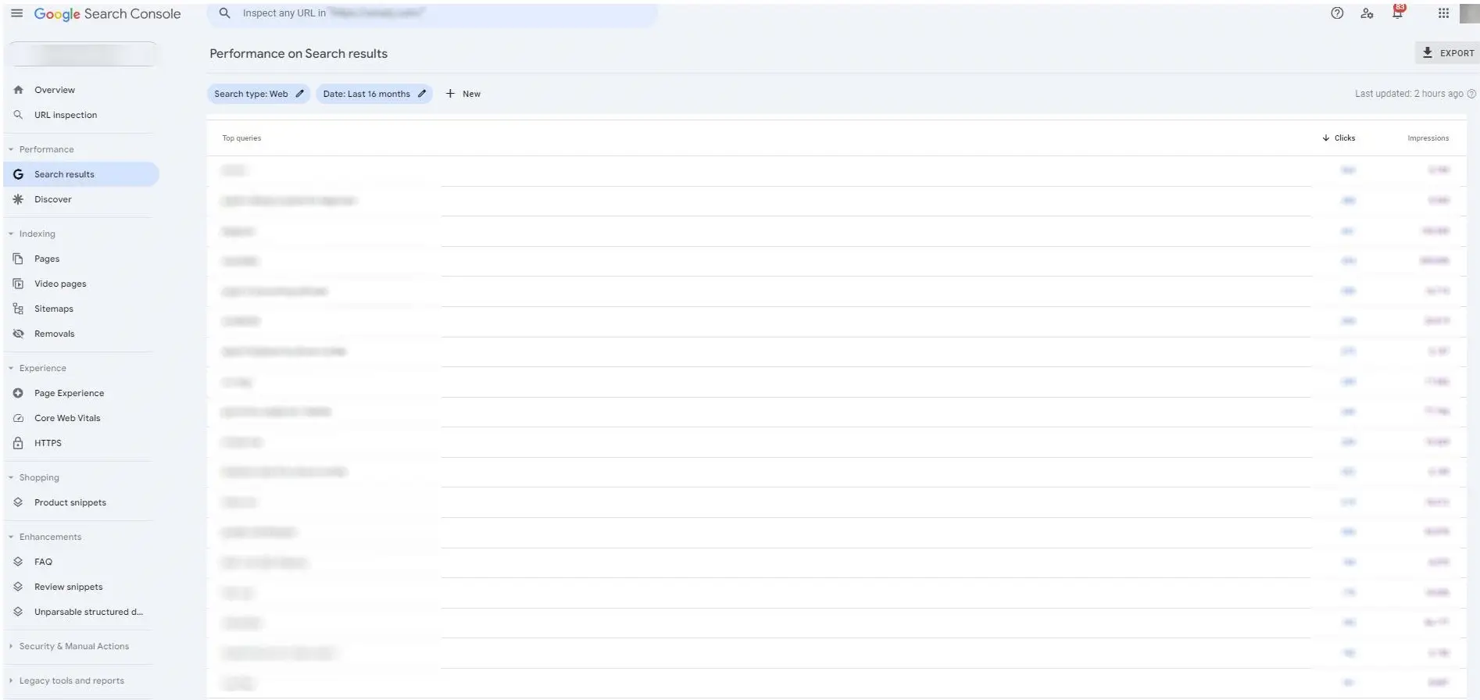1480x700 pixels.
Task: Click the URL inspection magnifier icon
Action: (18, 115)
